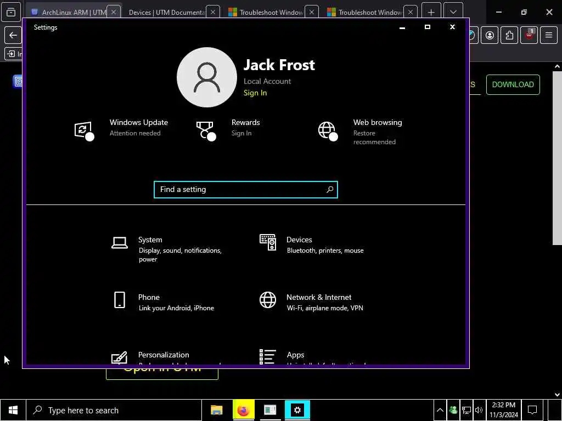562x421 pixels.
Task: Click the Sign In link under Local Account
Action: pyautogui.click(x=255, y=93)
